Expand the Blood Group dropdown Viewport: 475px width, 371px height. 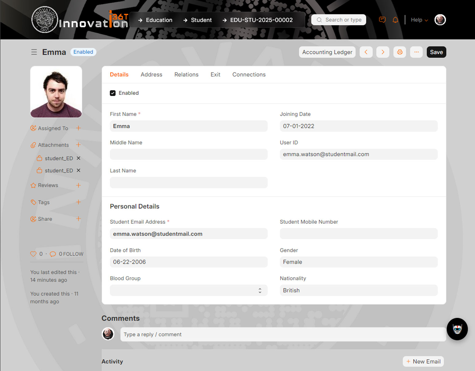point(188,290)
